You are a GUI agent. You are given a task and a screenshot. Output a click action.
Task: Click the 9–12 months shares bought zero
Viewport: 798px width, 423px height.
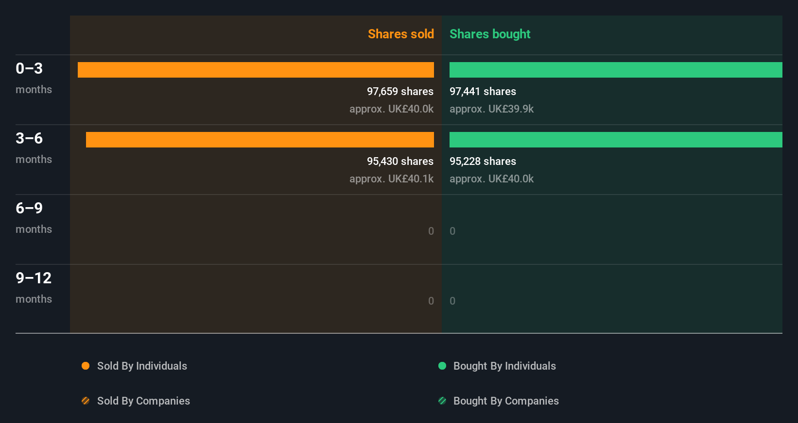[452, 301]
